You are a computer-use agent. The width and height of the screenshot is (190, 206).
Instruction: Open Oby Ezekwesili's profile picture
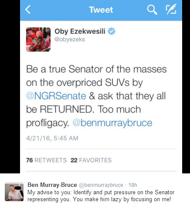(38, 40)
